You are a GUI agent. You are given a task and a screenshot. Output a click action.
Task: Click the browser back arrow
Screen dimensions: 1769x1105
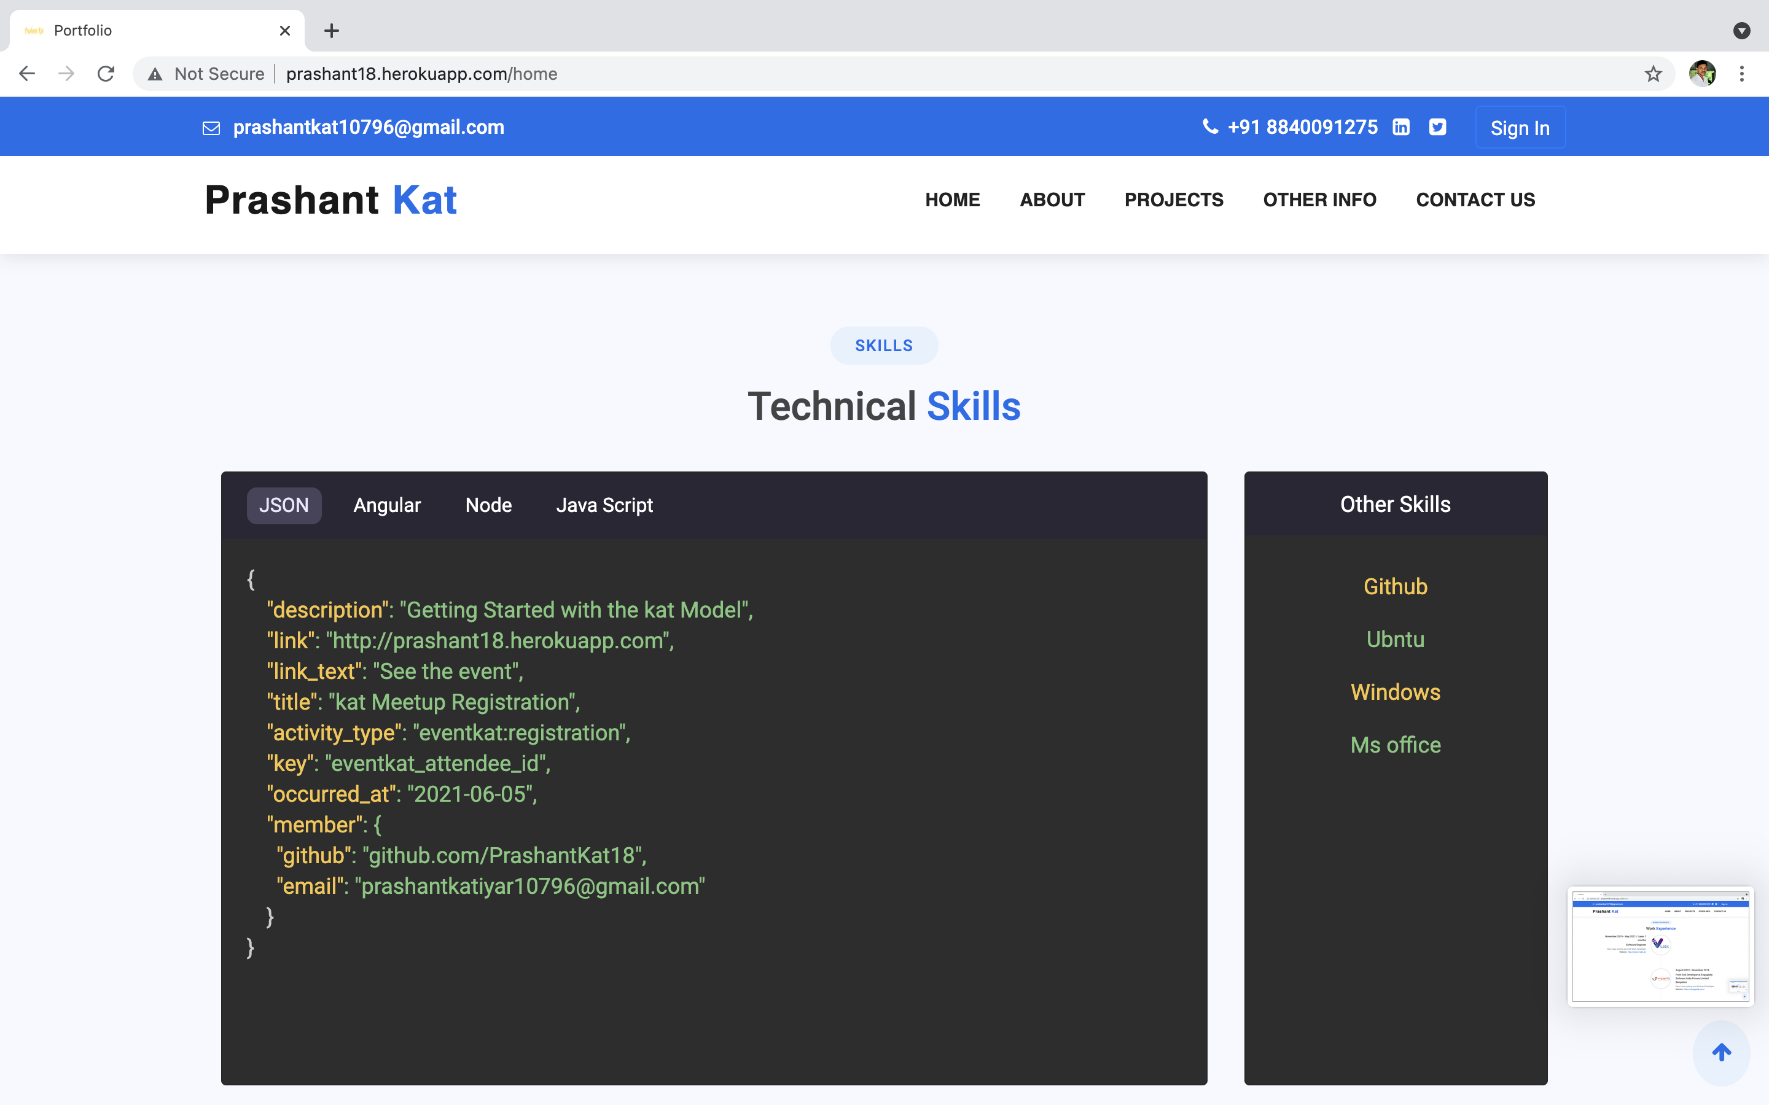[27, 74]
